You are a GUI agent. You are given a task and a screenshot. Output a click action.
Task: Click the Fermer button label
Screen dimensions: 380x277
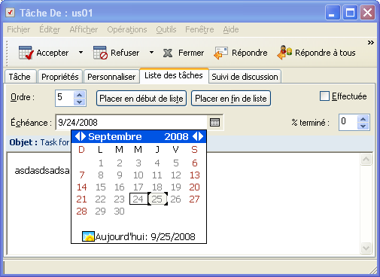pyautogui.click(x=191, y=53)
